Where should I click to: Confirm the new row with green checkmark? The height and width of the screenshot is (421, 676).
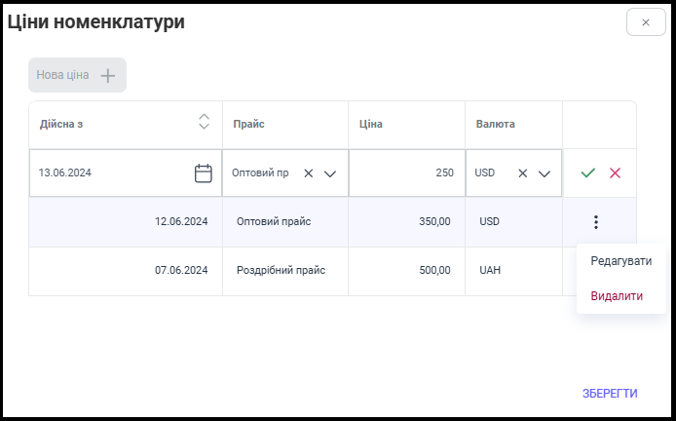point(587,172)
